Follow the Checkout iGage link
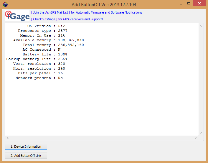Image resolution: width=208 pixels, height=163 pixels. coord(44,19)
